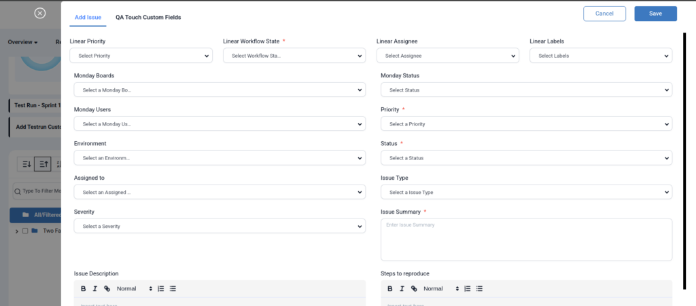The height and width of the screenshot is (306, 696).
Task: Apply bold in Issue Description editor
Action: 84,289
